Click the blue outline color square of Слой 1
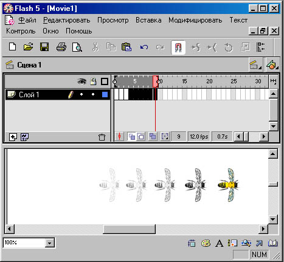Image resolution: width=284 pixels, height=262 pixels. (x=105, y=94)
